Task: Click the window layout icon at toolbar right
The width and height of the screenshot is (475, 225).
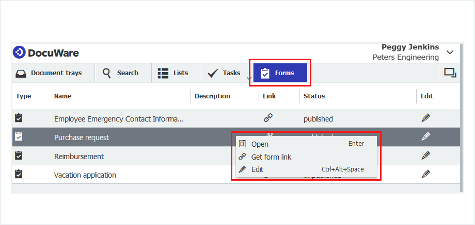Action: coord(450,73)
